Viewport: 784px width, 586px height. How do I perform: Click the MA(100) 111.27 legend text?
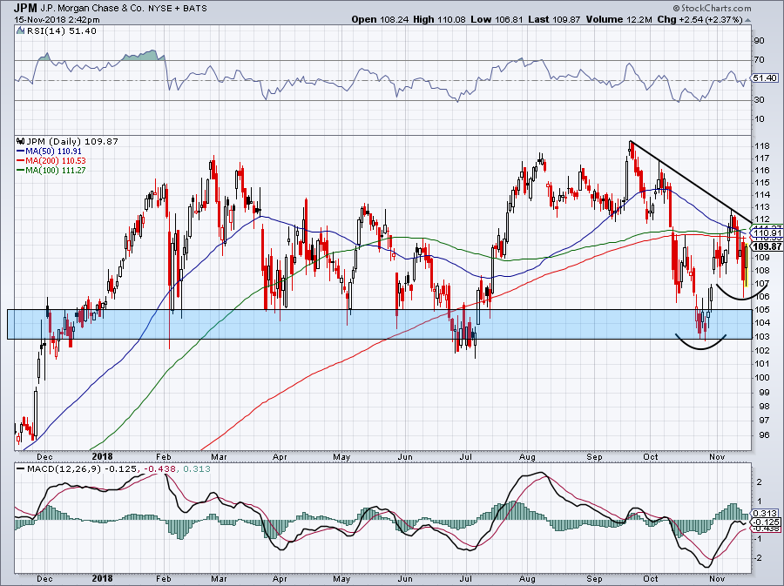(56, 170)
